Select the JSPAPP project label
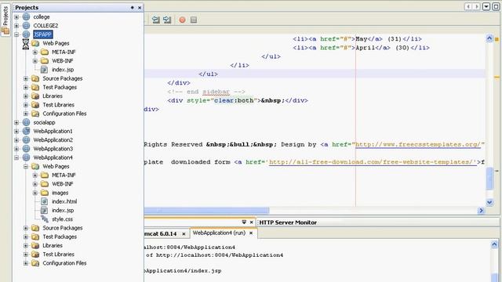 [42, 34]
